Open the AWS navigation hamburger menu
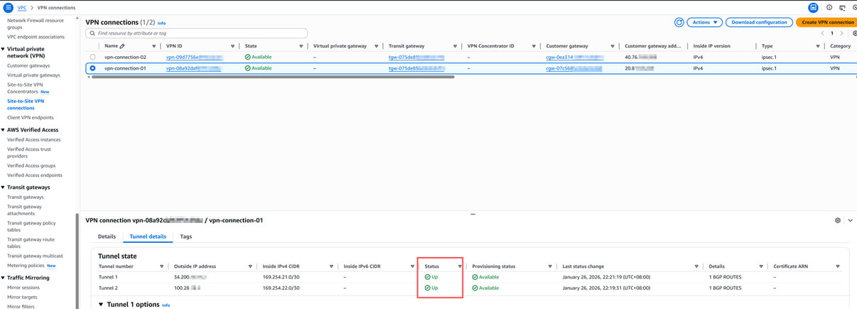The width and height of the screenshot is (857, 309). (8, 8)
